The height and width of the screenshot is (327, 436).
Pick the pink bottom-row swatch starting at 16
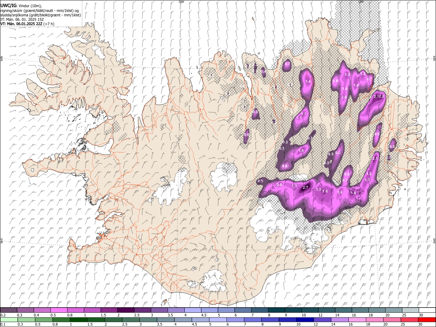coord(357,320)
